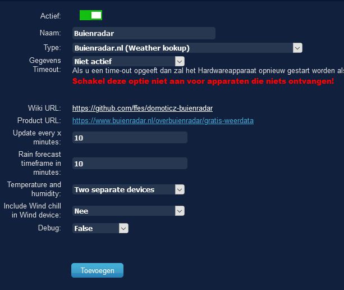Click the Rain forecast timeframe field

tap(130, 164)
